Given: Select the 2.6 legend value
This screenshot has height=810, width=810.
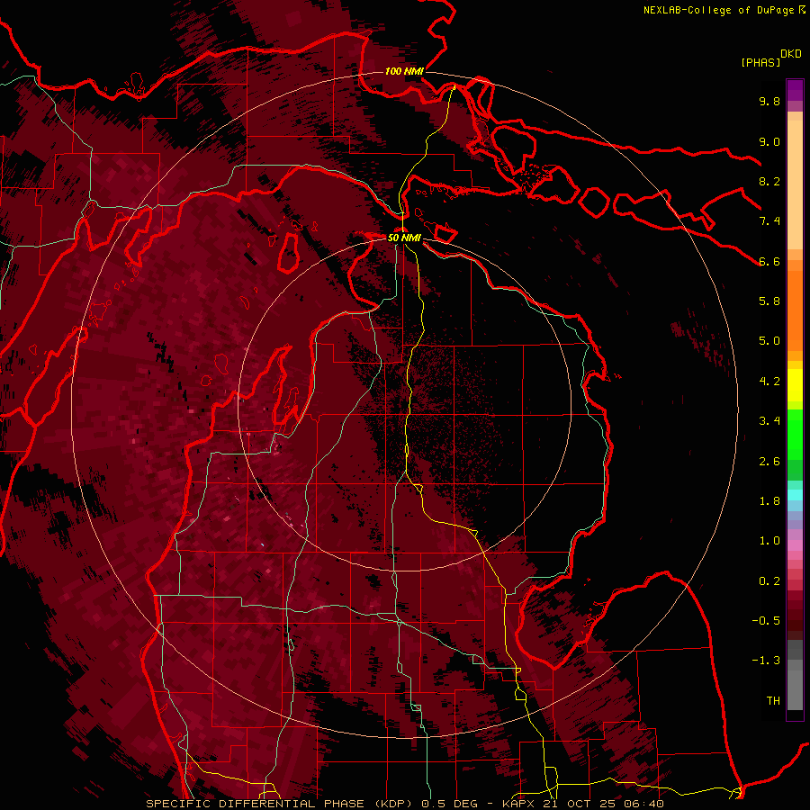Looking at the screenshot, I should (769, 462).
